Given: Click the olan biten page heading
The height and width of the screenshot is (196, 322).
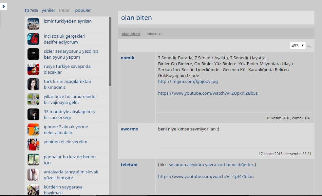Looking at the screenshot, I should tap(136, 18).
